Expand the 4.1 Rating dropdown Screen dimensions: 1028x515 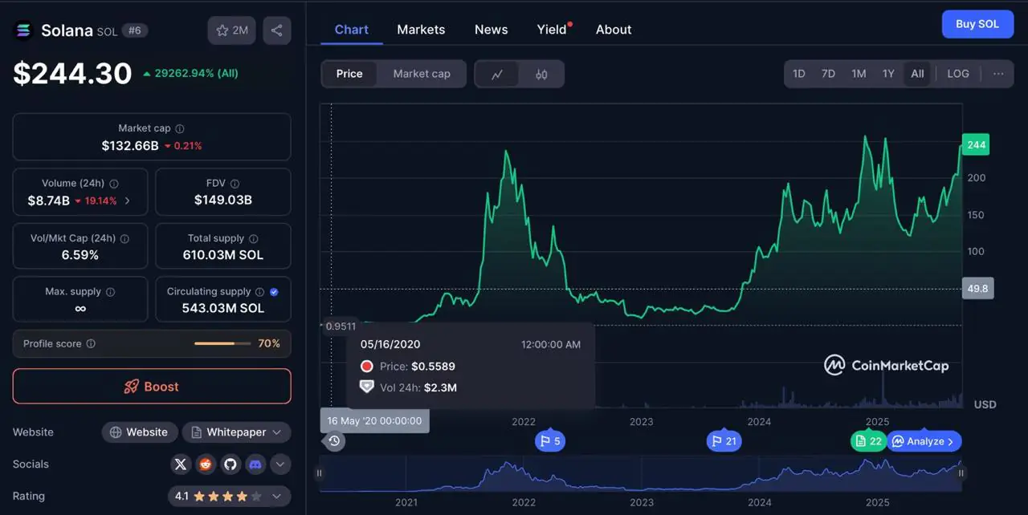pyautogui.click(x=229, y=497)
